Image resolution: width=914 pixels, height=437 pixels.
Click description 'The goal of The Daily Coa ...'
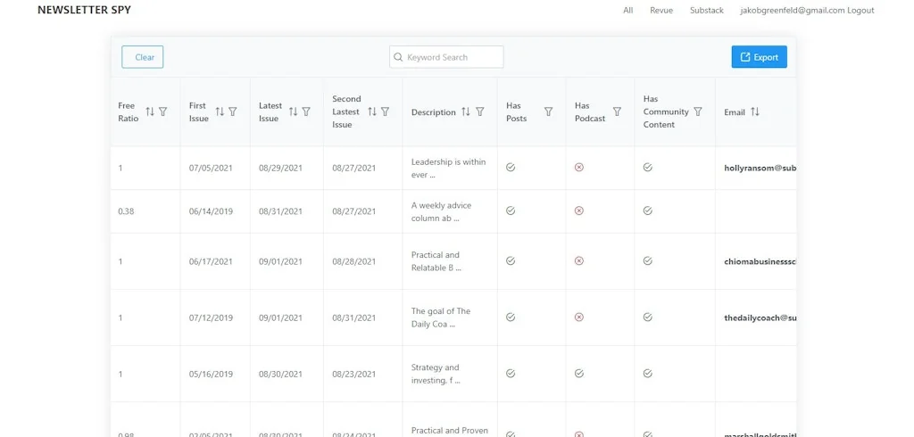point(441,317)
